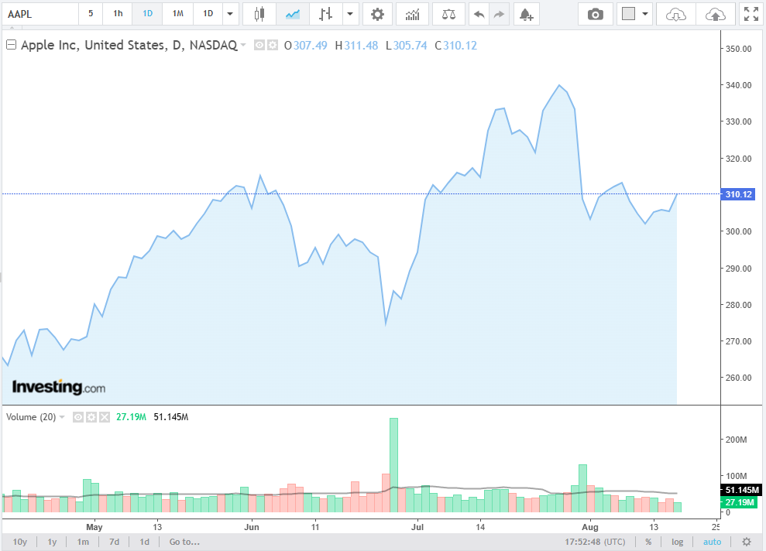Image resolution: width=766 pixels, height=551 pixels.
Task: Load chart layout from cloud
Action: [x=676, y=15]
